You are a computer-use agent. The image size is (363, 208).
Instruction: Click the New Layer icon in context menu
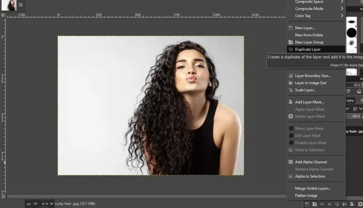[291, 28]
